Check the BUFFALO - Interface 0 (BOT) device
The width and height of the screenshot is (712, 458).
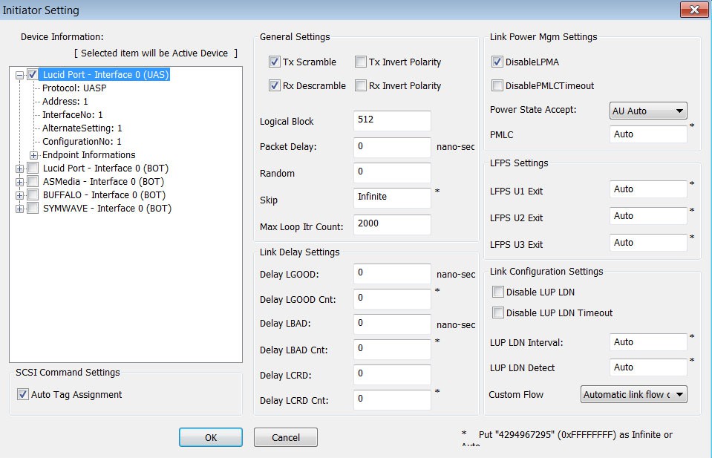33,195
